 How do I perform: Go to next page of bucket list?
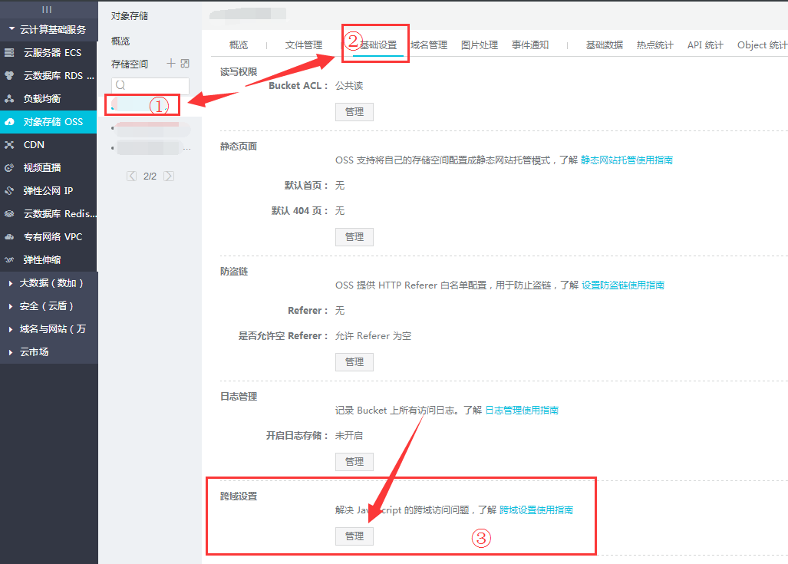click(x=169, y=176)
